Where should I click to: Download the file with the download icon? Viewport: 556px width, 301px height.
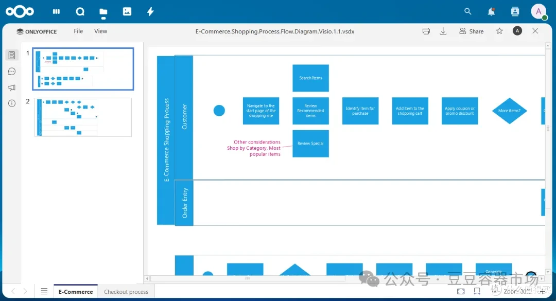tap(443, 31)
